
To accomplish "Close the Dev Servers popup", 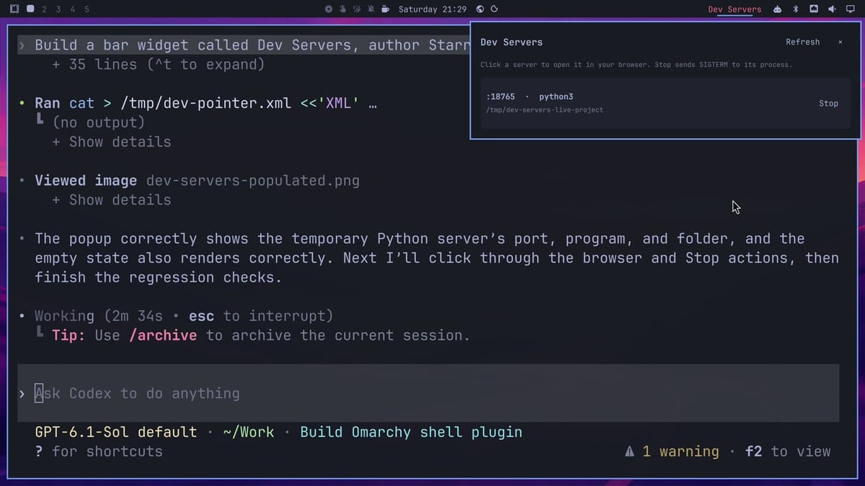I will 840,42.
